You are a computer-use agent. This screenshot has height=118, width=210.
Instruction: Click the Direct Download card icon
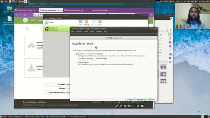coord(31,68)
